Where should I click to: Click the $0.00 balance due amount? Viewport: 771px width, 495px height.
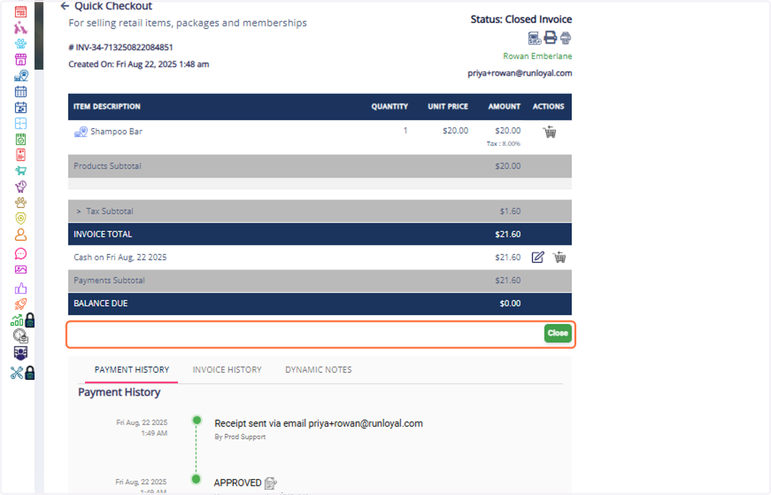pyautogui.click(x=510, y=303)
